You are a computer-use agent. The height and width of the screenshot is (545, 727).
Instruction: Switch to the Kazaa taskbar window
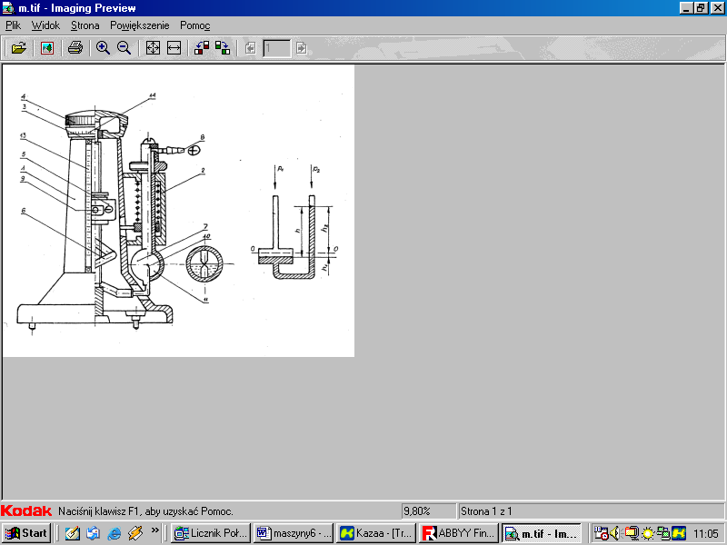pyautogui.click(x=375, y=533)
